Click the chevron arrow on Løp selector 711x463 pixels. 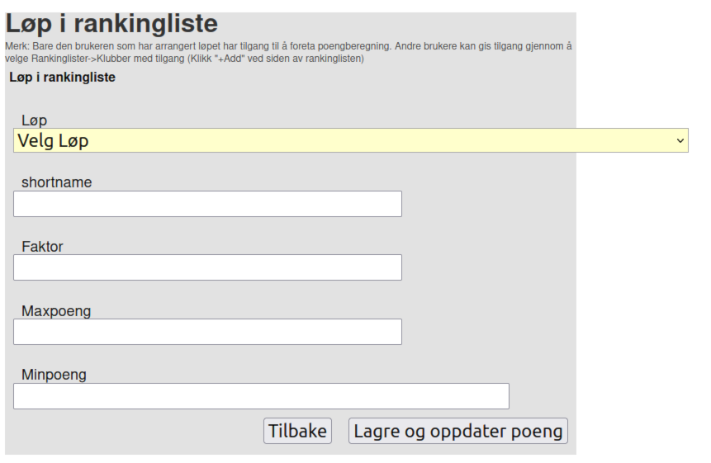pyautogui.click(x=680, y=140)
